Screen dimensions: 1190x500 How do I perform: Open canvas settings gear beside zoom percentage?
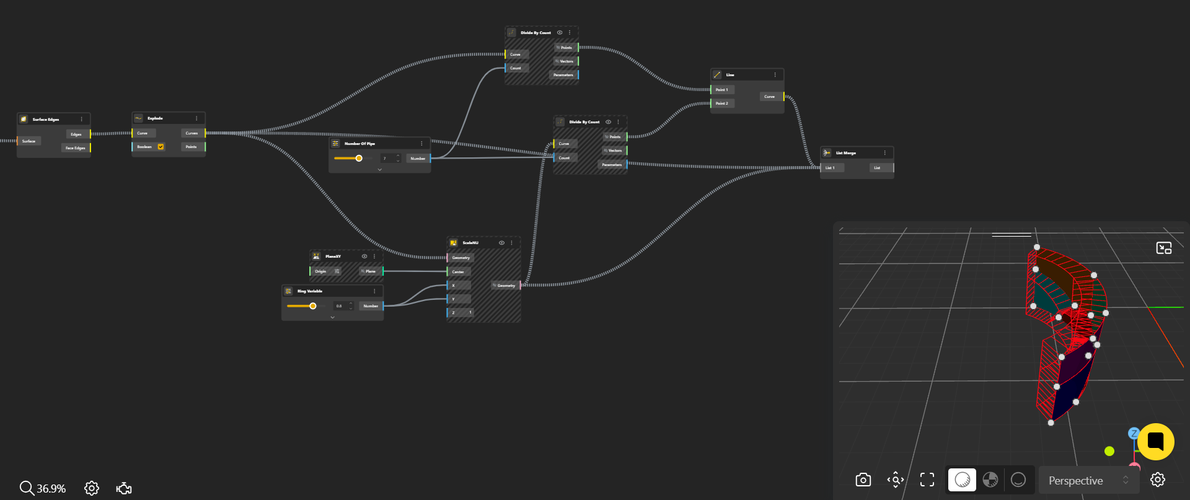(x=92, y=488)
